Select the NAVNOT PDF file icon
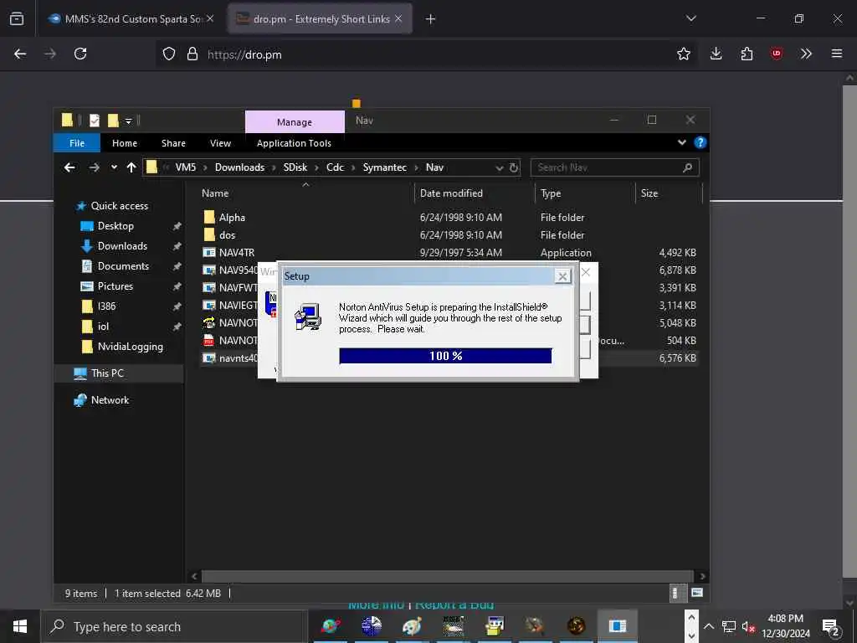This screenshot has height=643, width=857. [x=208, y=340]
